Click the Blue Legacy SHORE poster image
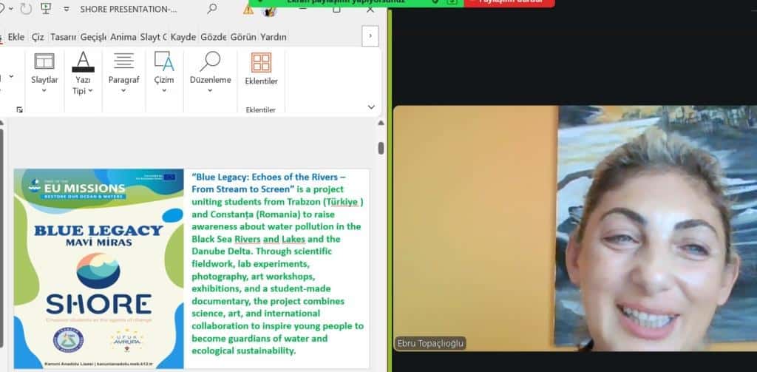 click(98, 268)
